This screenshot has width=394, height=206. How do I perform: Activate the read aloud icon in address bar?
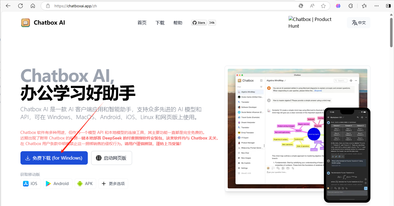[312, 6]
